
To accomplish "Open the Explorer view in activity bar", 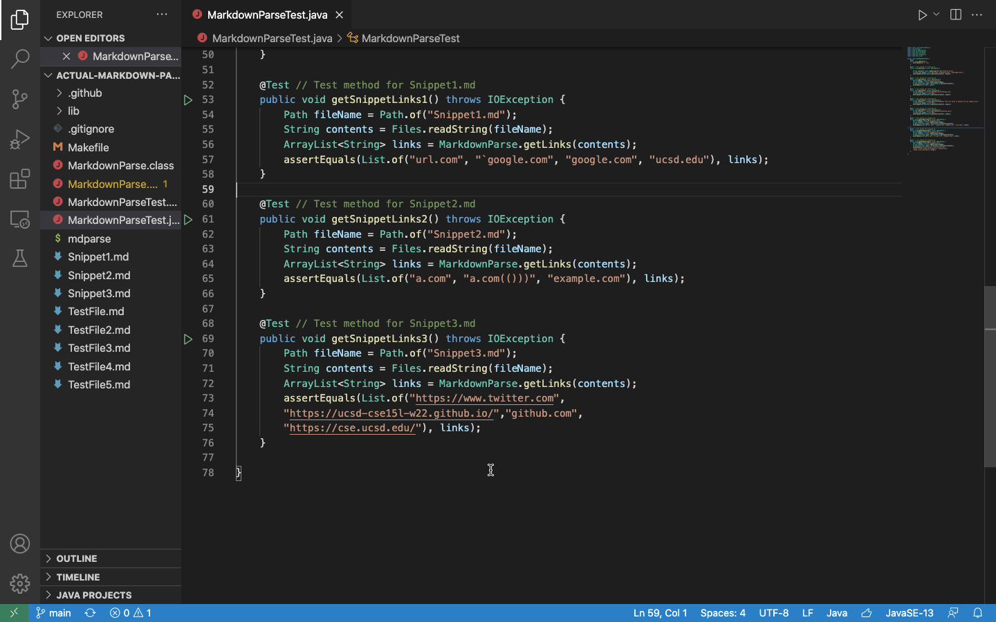I will pyautogui.click(x=20, y=19).
